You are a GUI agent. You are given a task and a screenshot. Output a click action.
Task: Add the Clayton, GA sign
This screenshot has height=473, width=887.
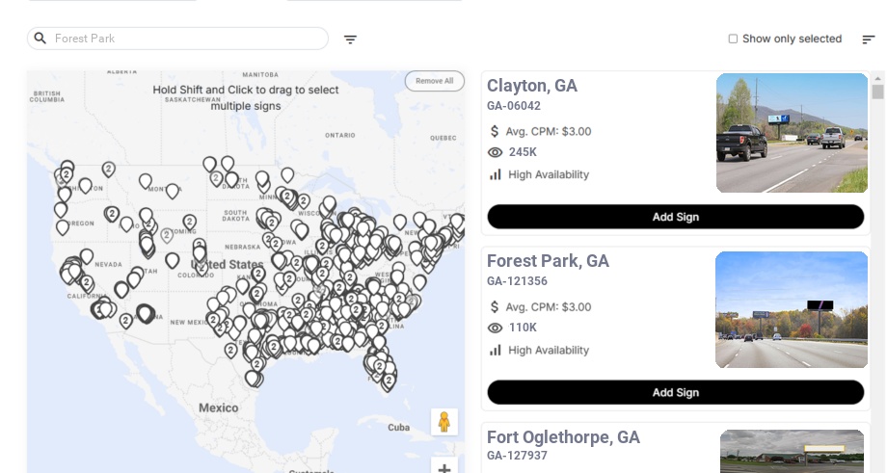(x=675, y=217)
